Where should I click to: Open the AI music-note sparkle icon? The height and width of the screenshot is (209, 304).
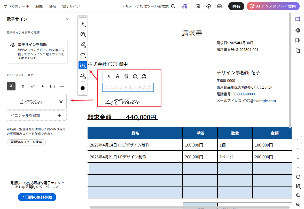[x=185, y=6]
